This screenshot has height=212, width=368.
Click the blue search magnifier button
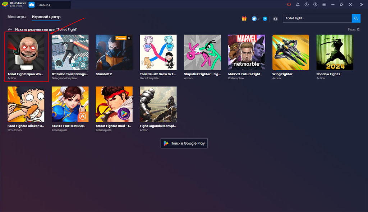356,18
